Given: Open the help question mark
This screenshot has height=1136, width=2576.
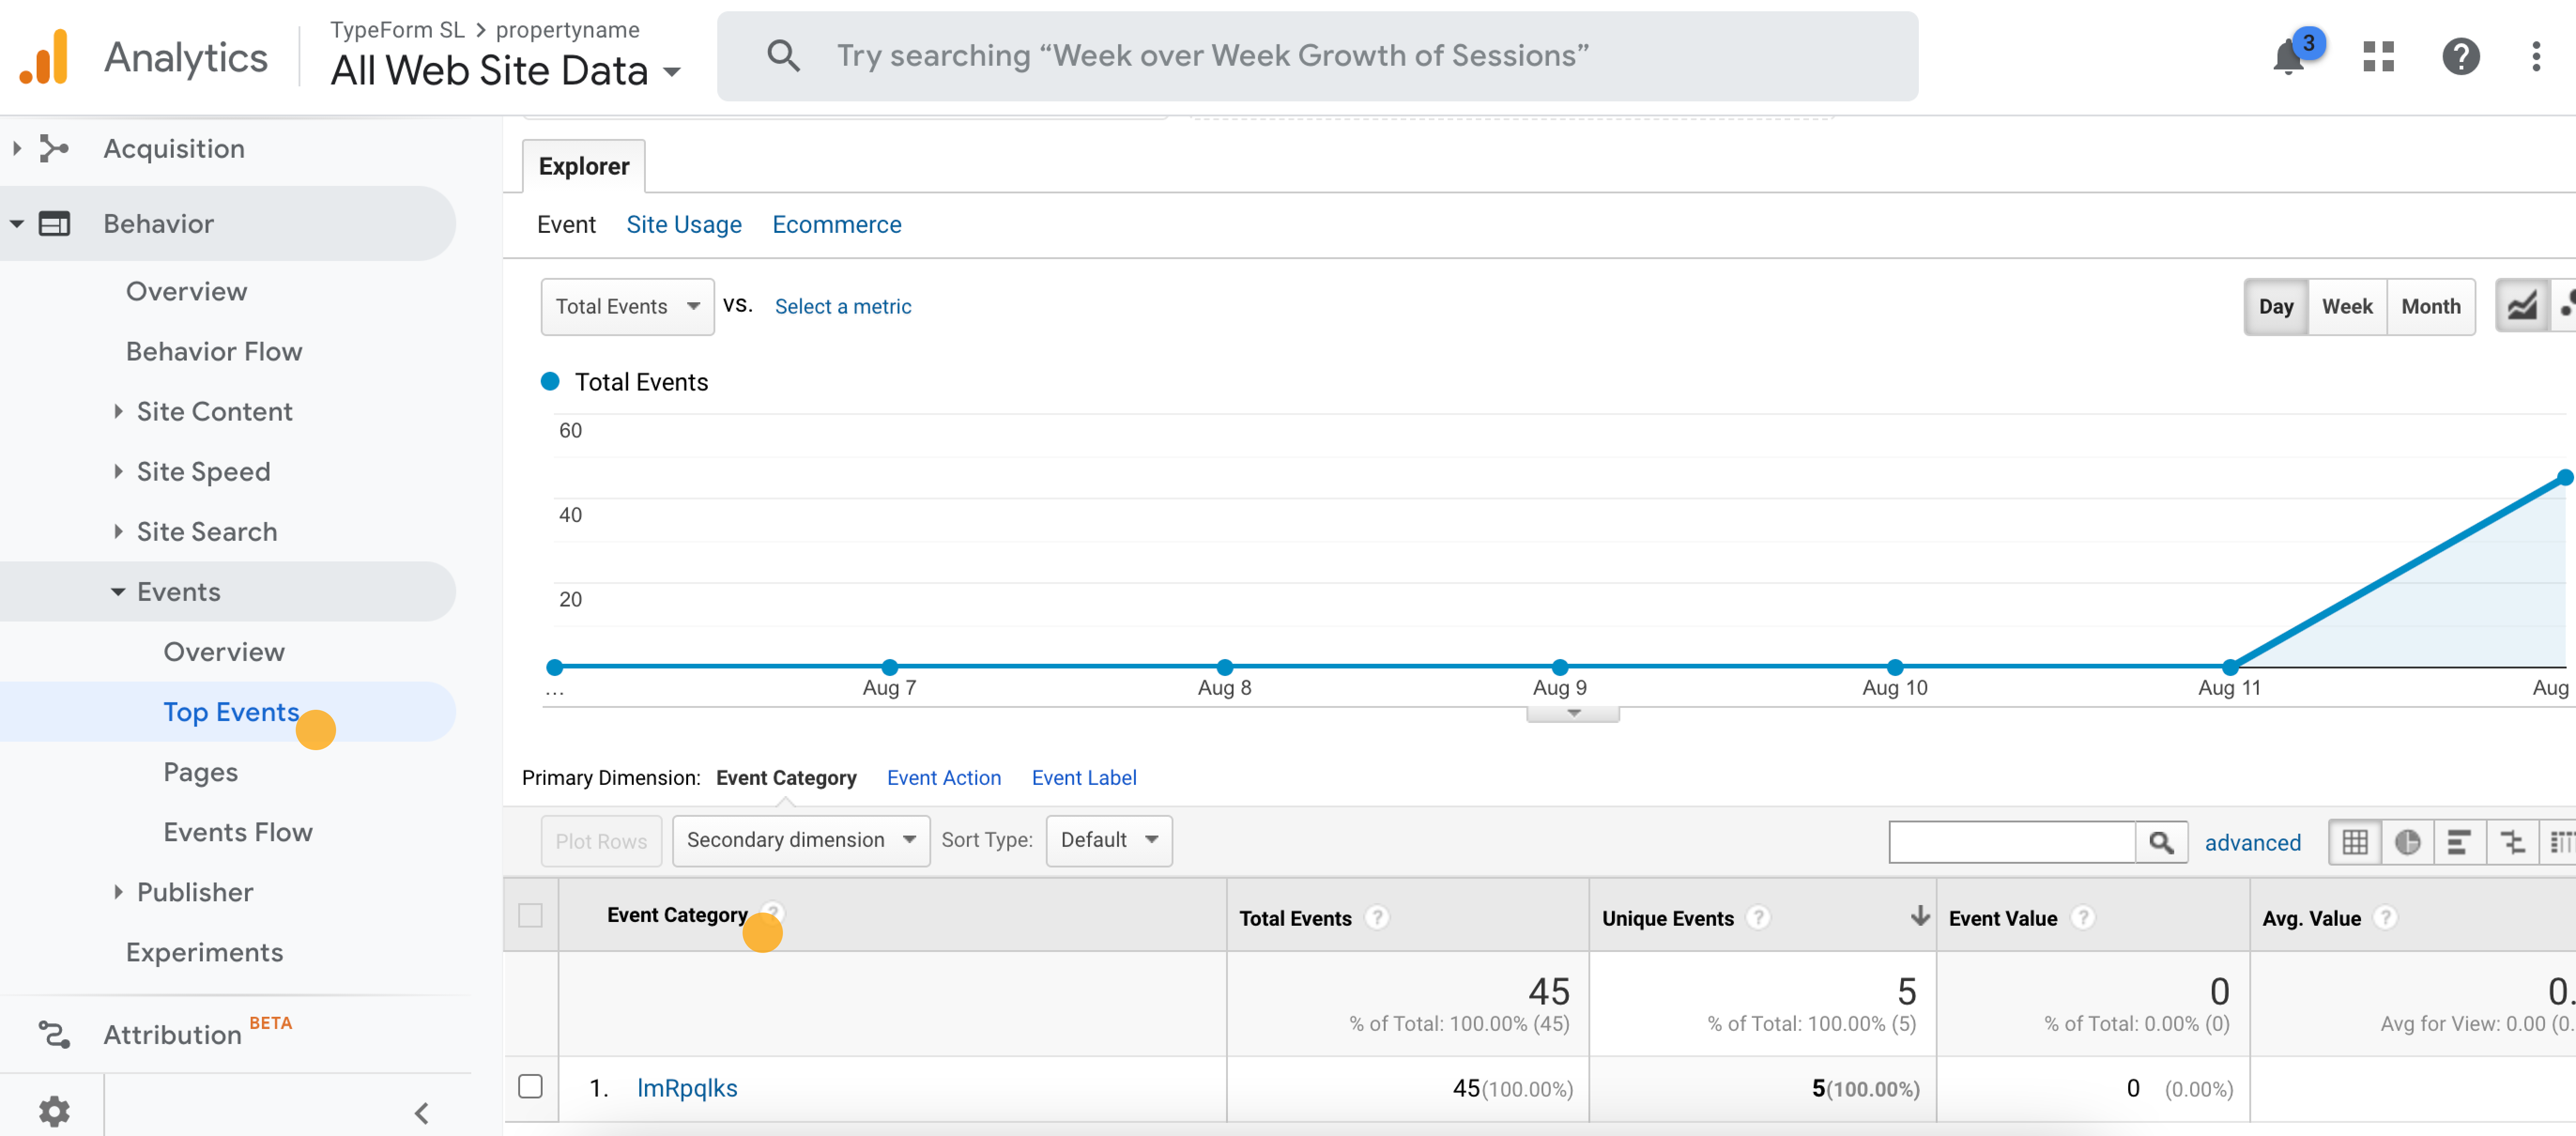Looking at the screenshot, I should [x=2460, y=56].
